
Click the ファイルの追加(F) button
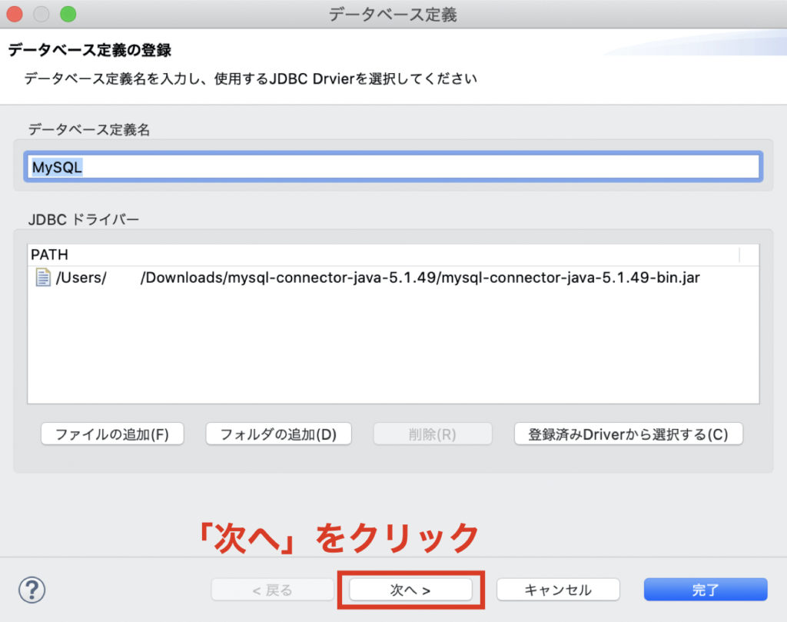coord(112,434)
